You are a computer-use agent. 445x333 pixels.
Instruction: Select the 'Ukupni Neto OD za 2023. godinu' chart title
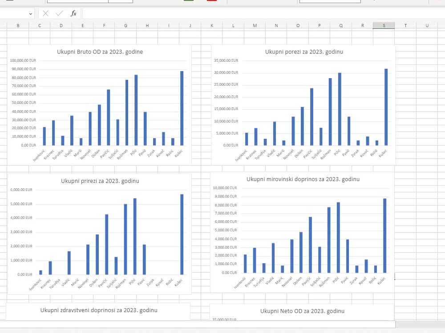coord(302,311)
